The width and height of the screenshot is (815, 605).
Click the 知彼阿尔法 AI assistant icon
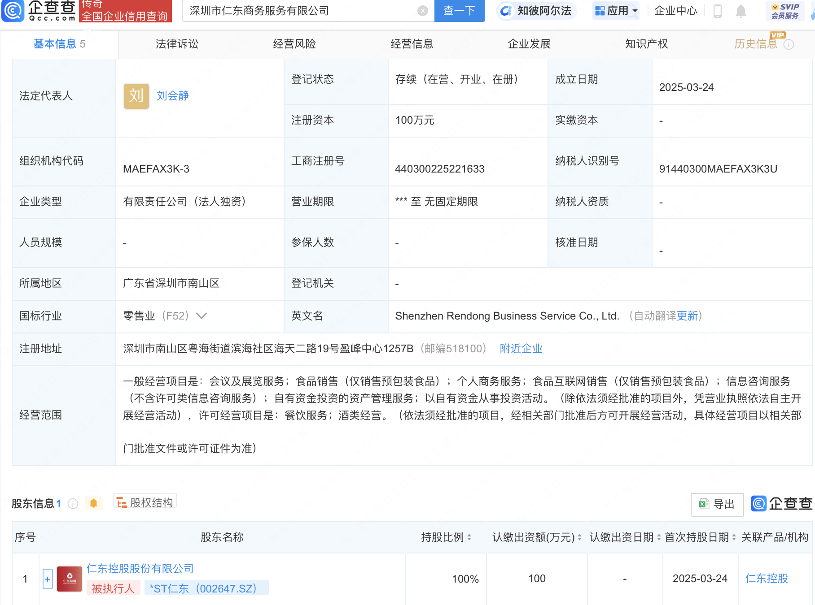pos(506,11)
